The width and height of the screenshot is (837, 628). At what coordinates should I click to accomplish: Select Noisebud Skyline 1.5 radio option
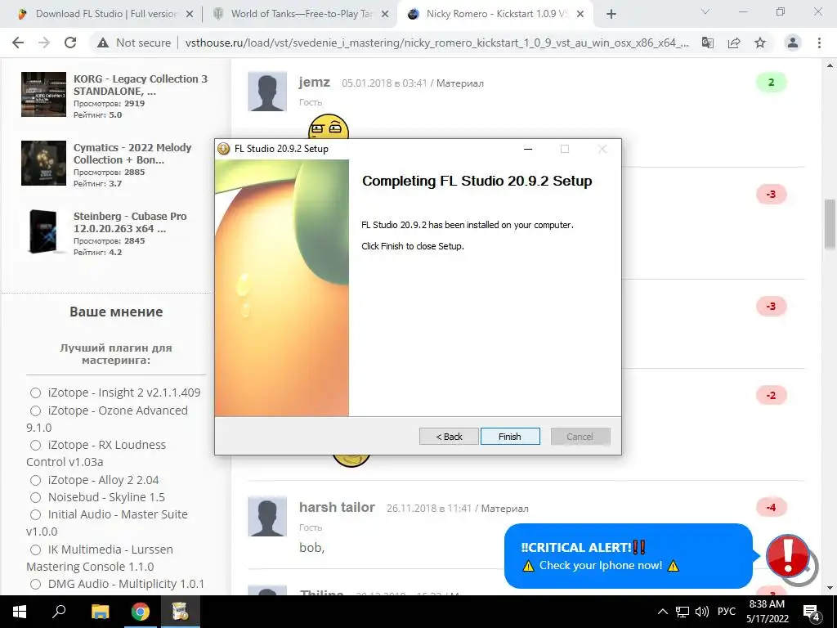35,498
